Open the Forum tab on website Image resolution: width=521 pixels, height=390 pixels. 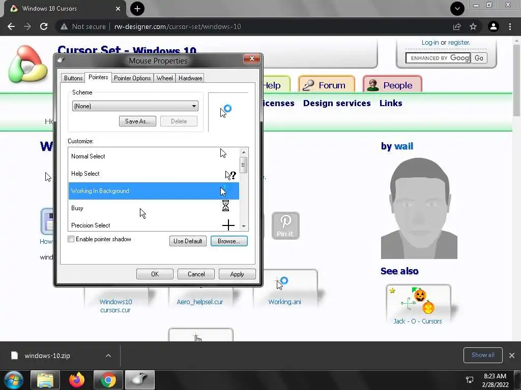coord(327,85)
